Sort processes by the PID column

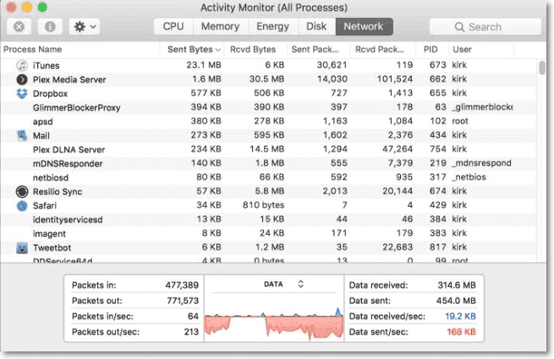[431, 50]
